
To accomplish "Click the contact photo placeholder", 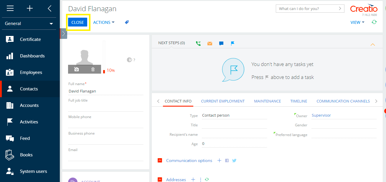I will click(x=85, y=57).
